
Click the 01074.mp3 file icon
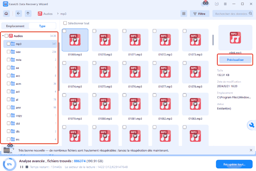(75, 72)
